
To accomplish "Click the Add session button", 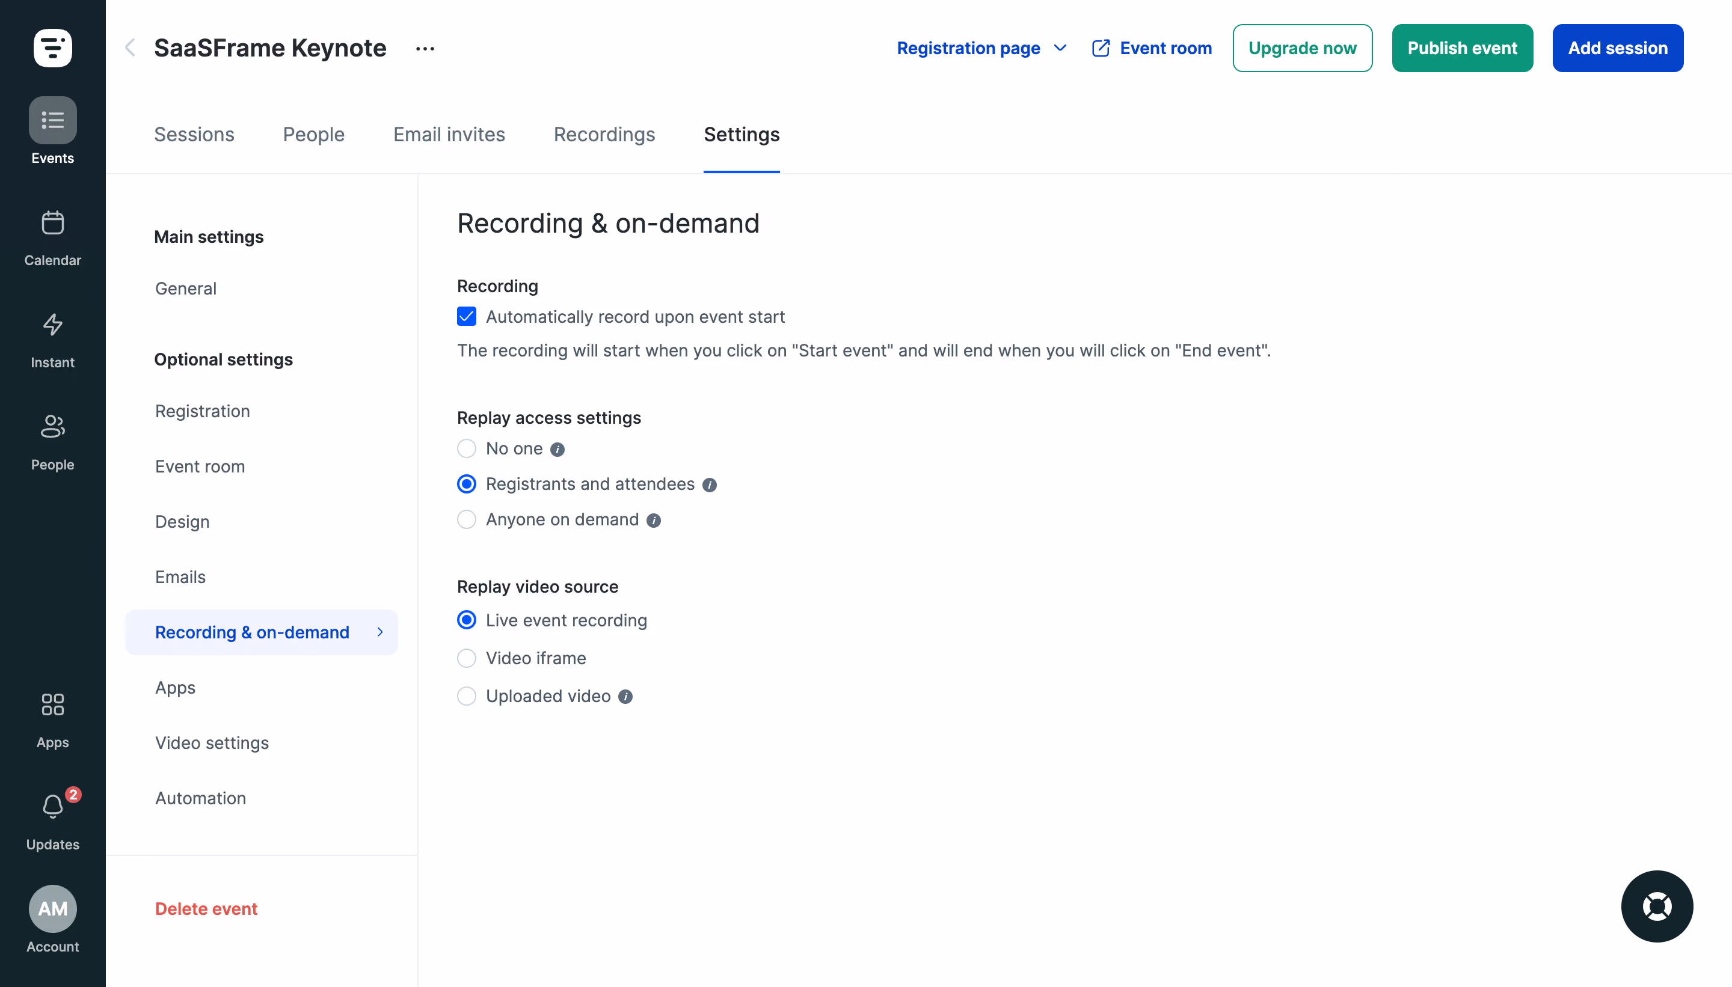I will (x=1617, y=48).
